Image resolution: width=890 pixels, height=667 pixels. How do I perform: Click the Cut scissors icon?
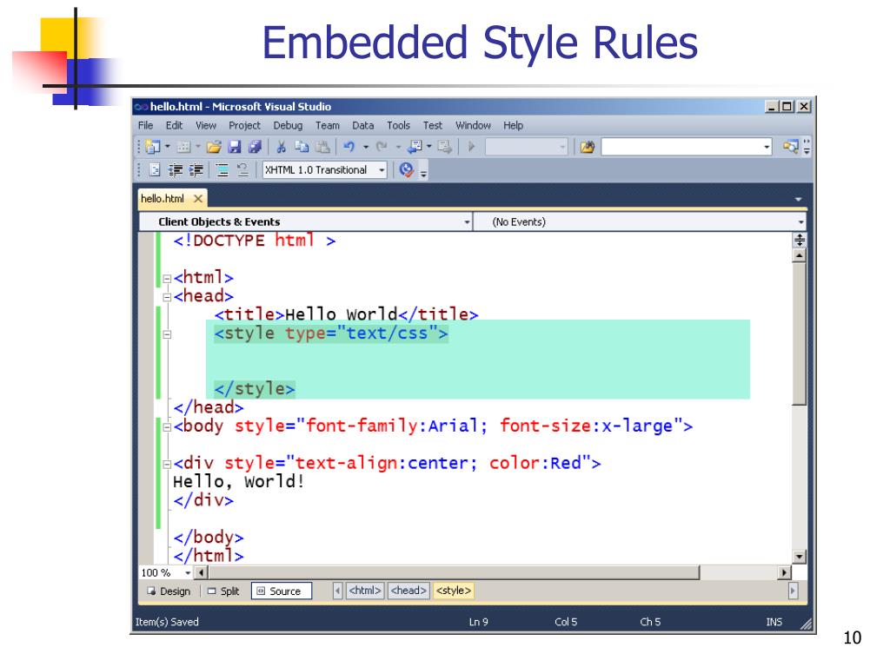281,148
